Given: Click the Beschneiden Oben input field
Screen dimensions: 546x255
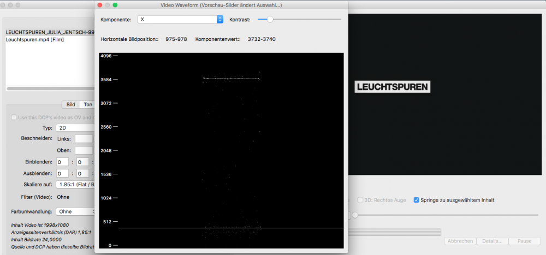Looking at the screenshot, I should pos(84,150).
